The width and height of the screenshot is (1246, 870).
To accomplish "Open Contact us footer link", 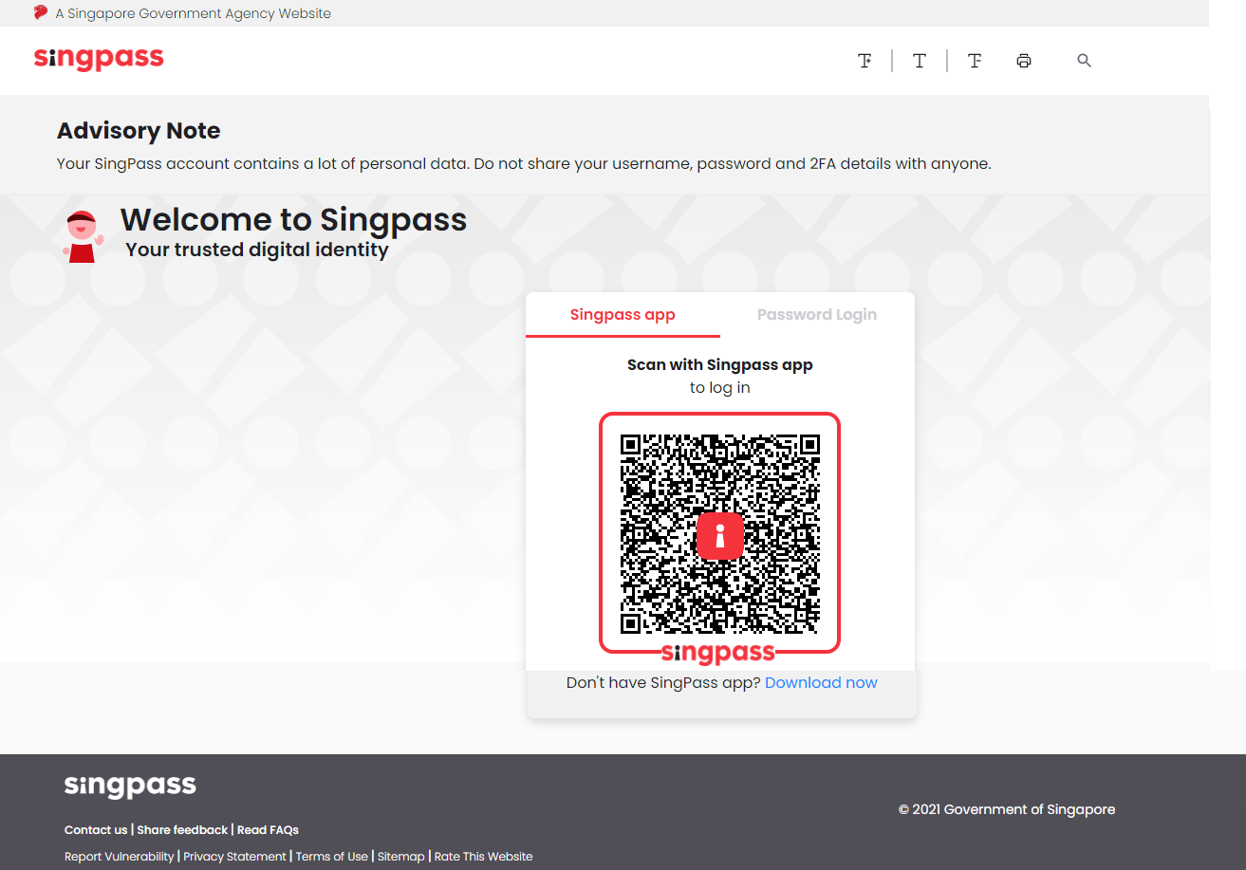I will [x=96, y=830].
